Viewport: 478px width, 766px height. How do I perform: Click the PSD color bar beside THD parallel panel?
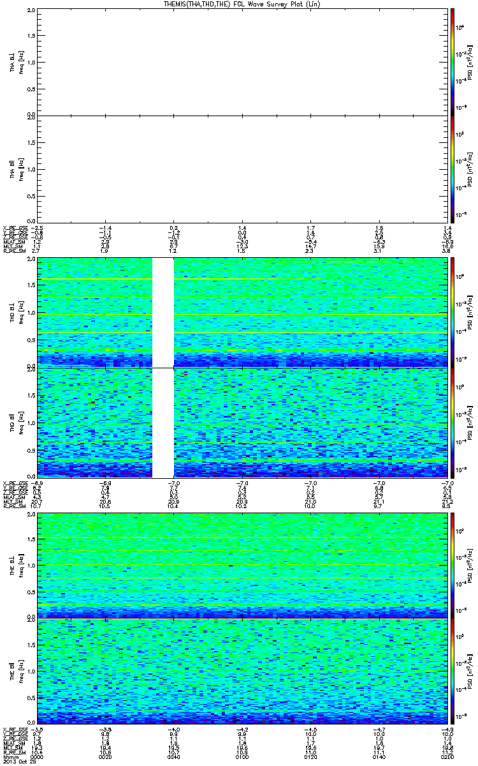(x=453, y=423)
